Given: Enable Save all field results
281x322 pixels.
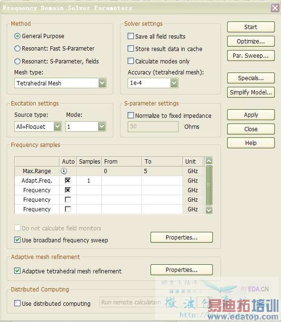Looking at the screenshot, I should point(130,36).
